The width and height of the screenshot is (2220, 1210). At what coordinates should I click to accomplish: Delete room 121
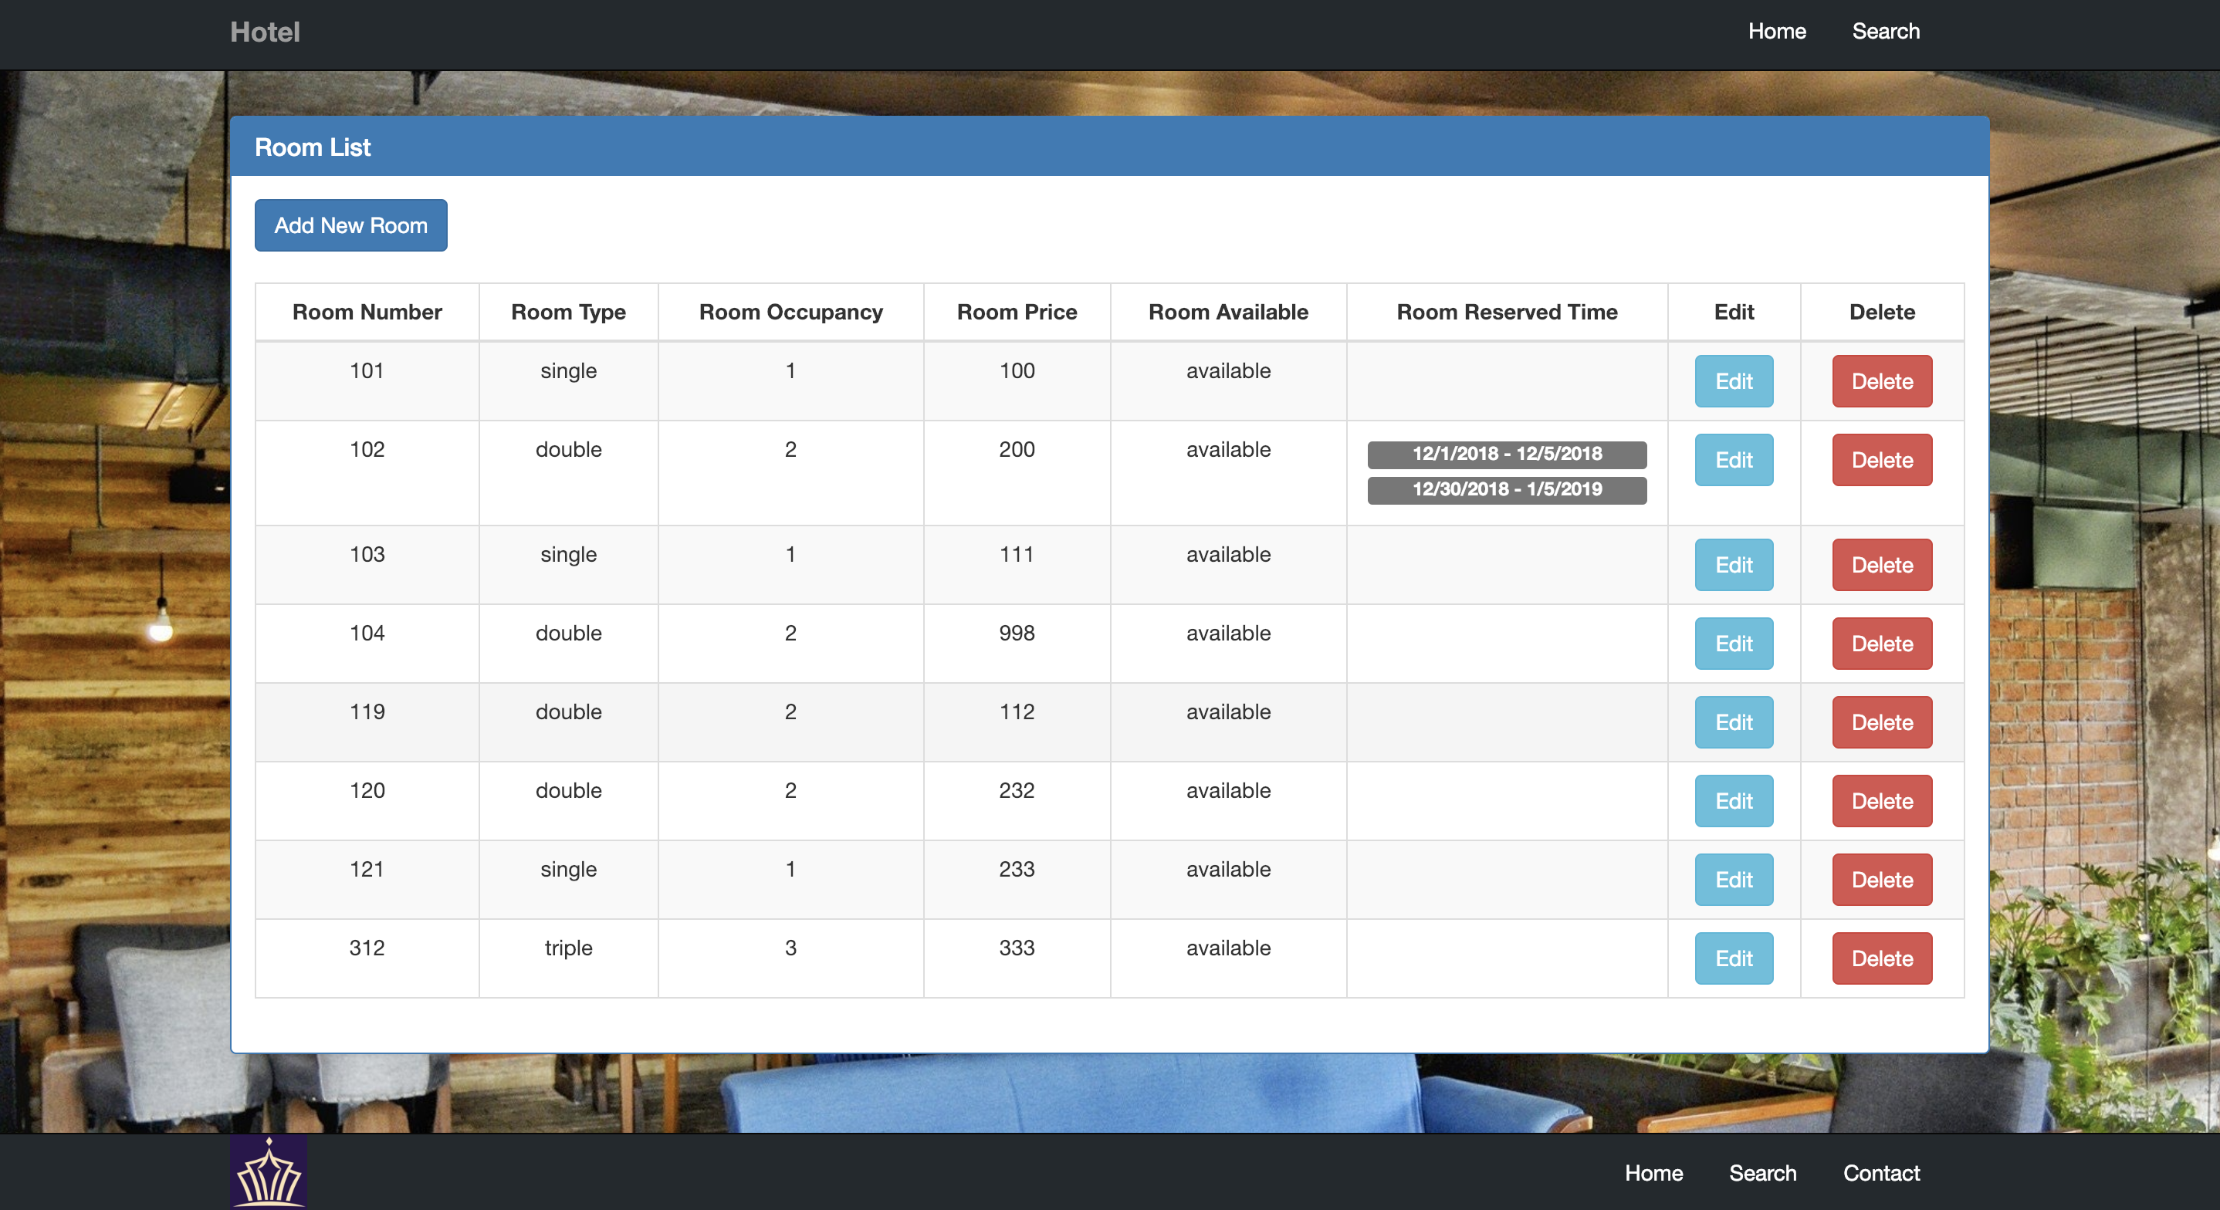tap(1881, 879)
